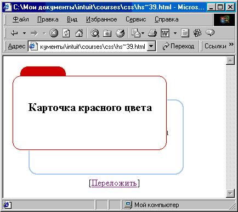
Task: Expand the address bar dropdown
Action: coord(151,46)
